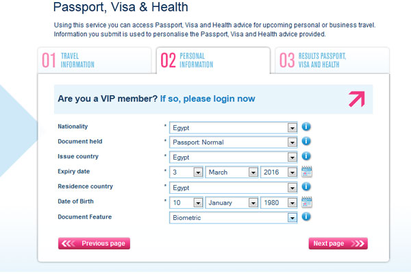This screenshot has width=411, height=274.
Task: Follow the "If so, please login now" link
Action: point(208,99)
